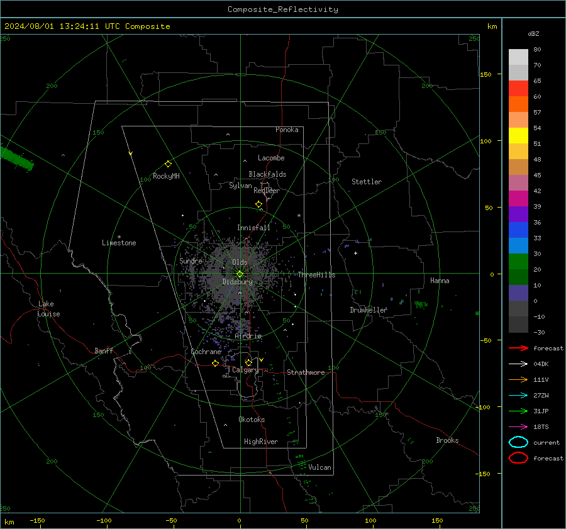This screenshot has width=566, height=529.
Task: Click the dBZ scale heading
Action: [x=533, y=33]
